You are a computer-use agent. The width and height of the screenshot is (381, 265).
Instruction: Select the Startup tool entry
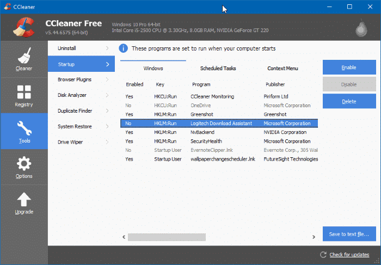[81, 64]
